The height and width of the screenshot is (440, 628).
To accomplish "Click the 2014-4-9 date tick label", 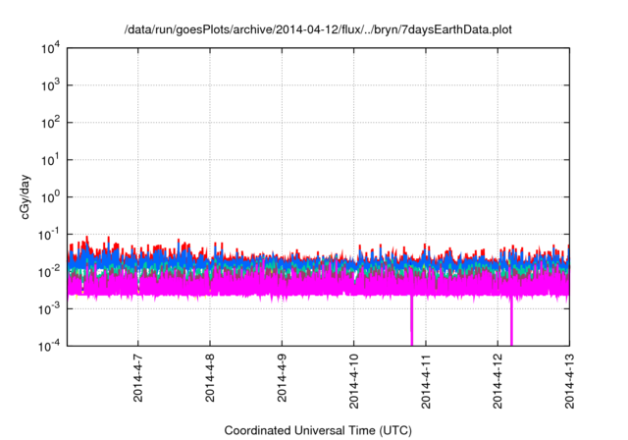I will point(282,378).
